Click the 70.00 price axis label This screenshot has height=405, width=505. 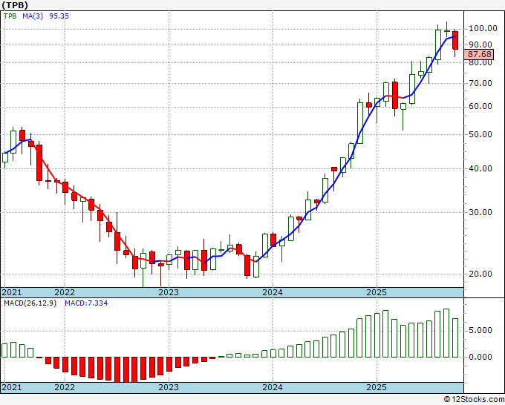tap(480, 83)
